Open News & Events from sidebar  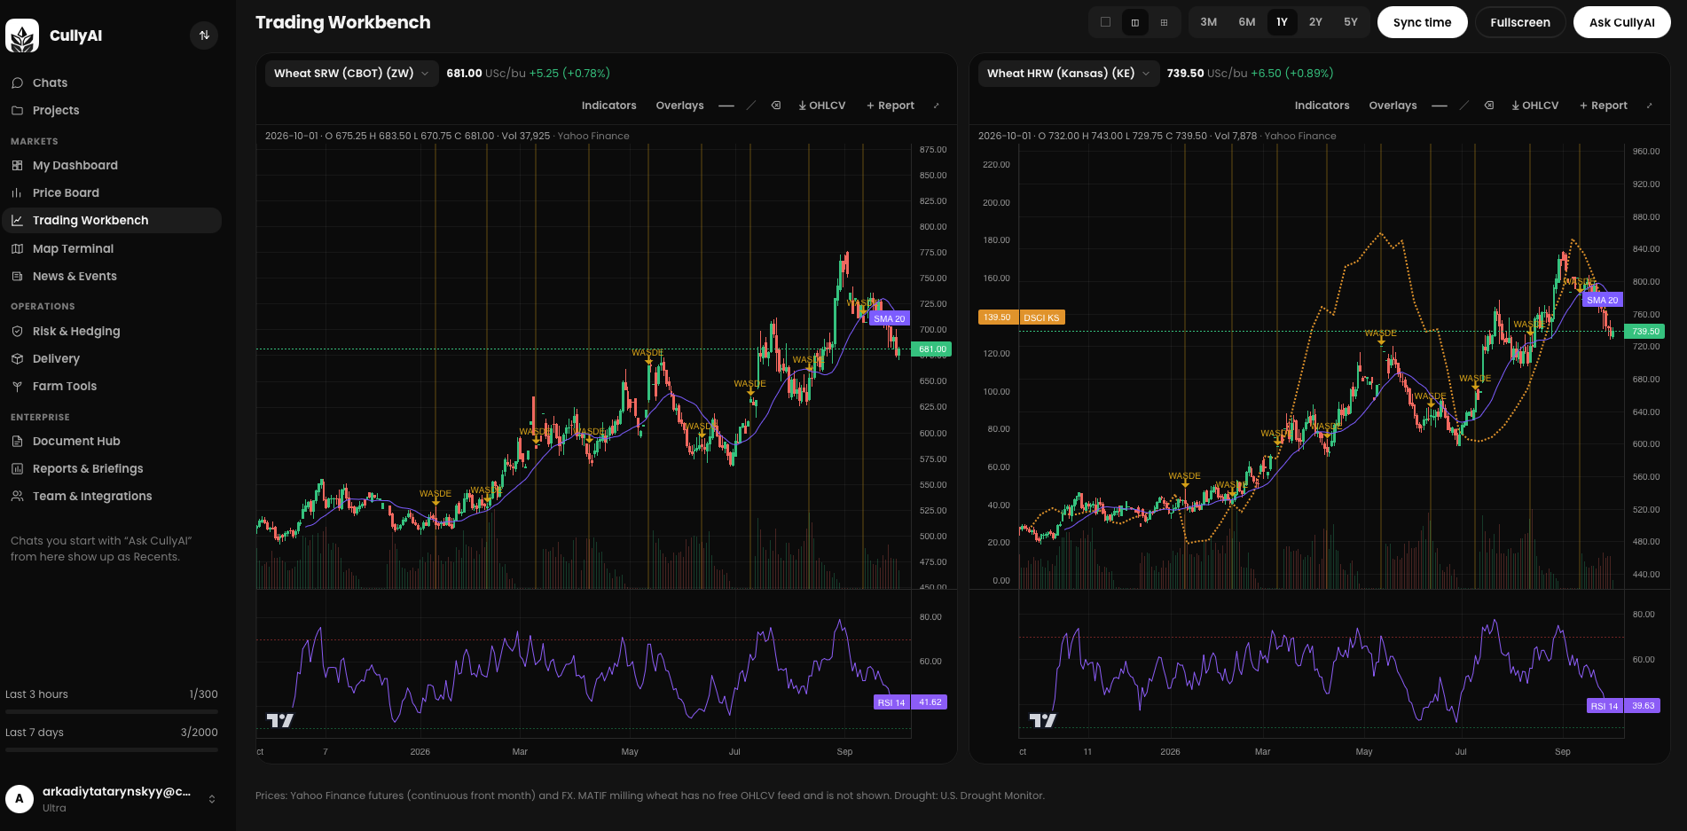click(x=112, y=276)
